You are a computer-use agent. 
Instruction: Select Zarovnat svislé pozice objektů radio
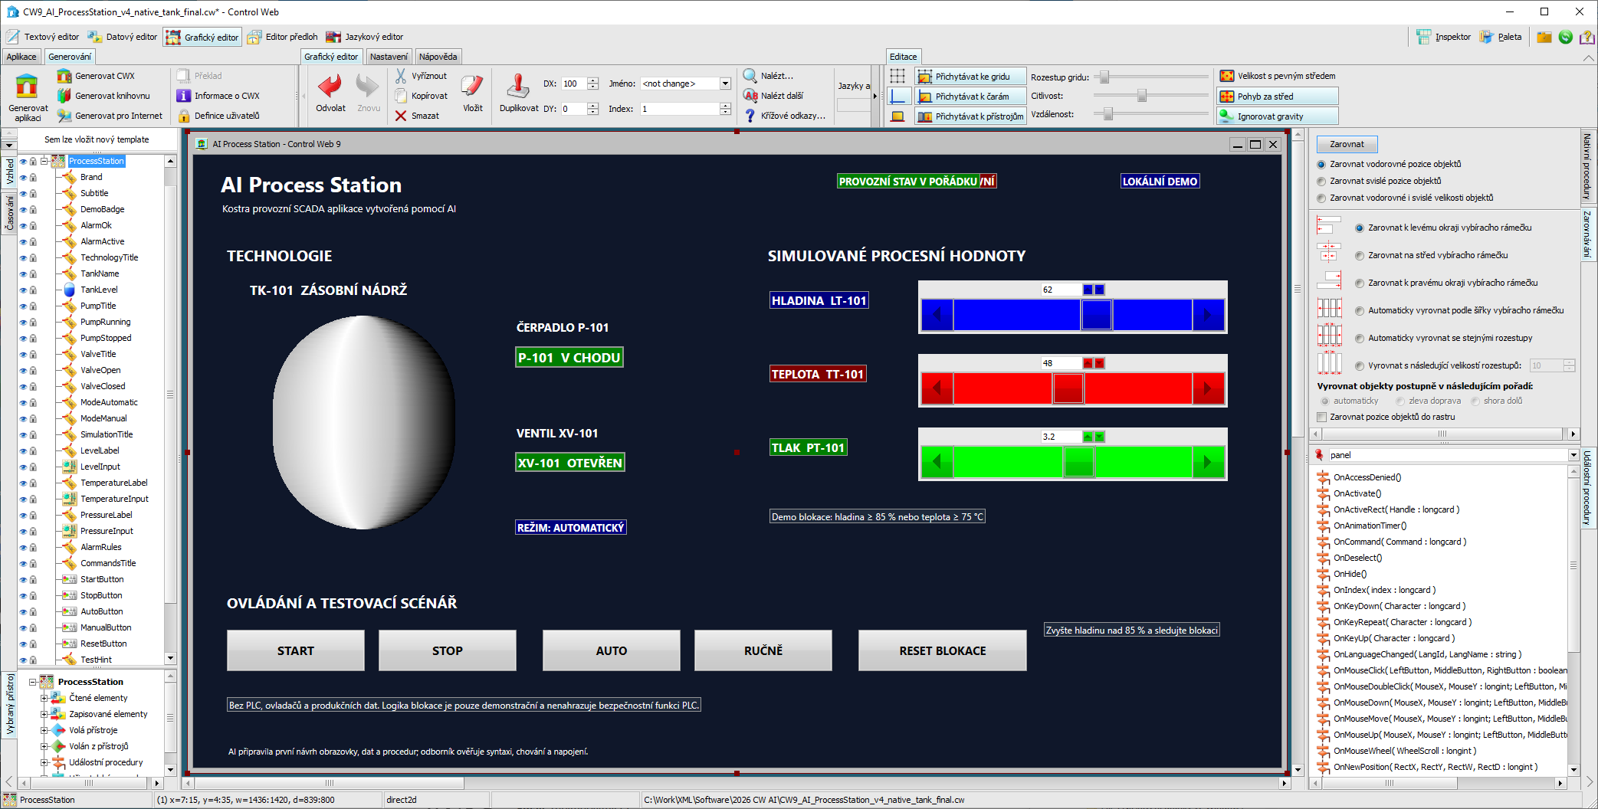click(x=1321, y=182)
